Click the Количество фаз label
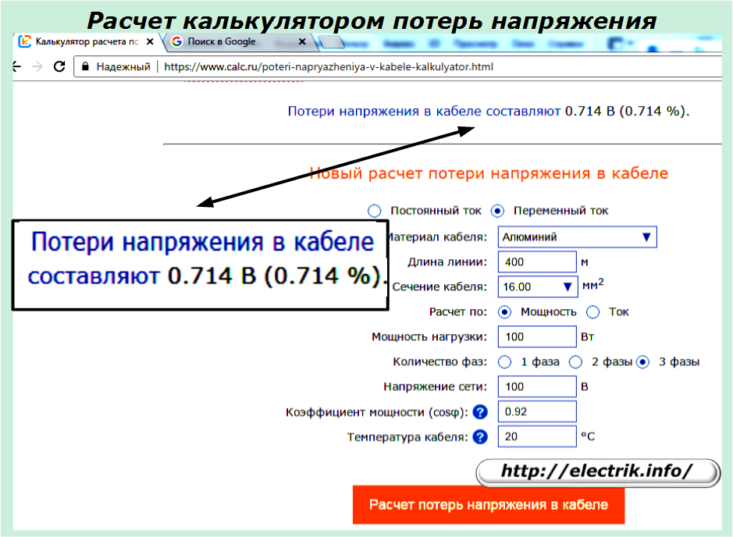 440,361
